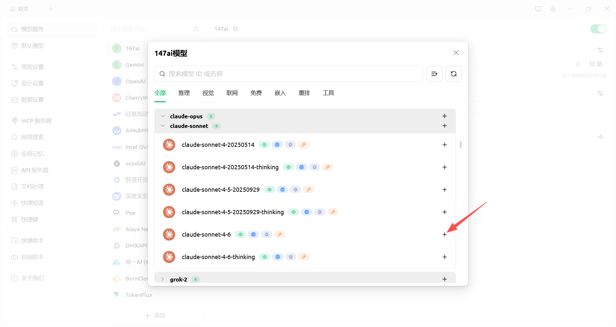The image size is (616, 327).
Task: Toggle the 147ai provider enable switch
Action: point(598,29)
